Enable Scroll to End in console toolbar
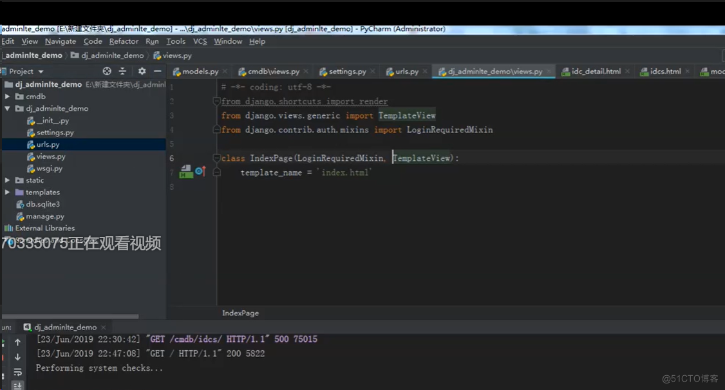The width and height of the screenshot is (725, 390). 17,385
